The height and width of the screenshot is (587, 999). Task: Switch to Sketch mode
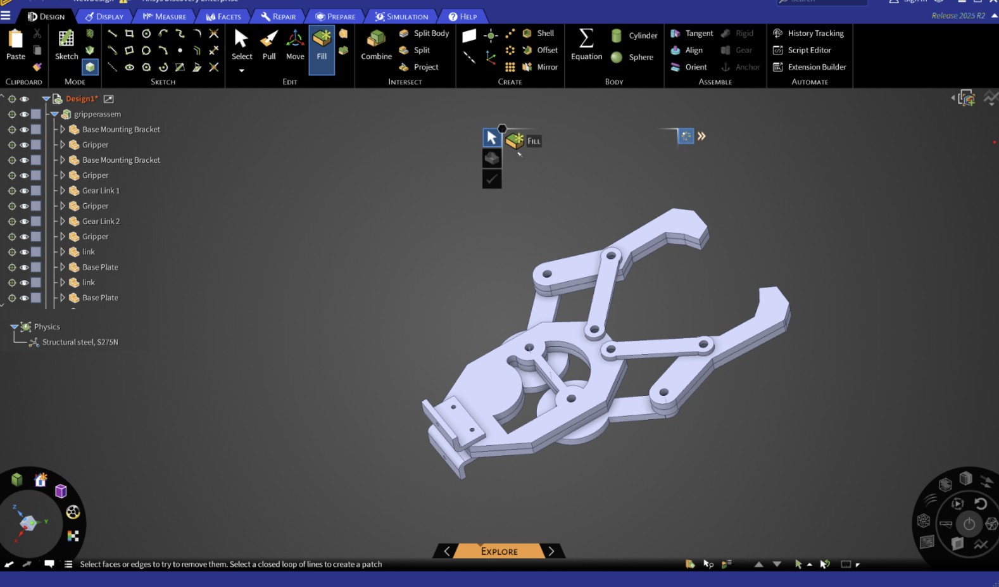point(66,44)
